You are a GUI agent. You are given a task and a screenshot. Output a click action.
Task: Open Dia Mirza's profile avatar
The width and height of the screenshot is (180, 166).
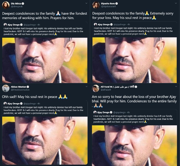coord(6,5)
